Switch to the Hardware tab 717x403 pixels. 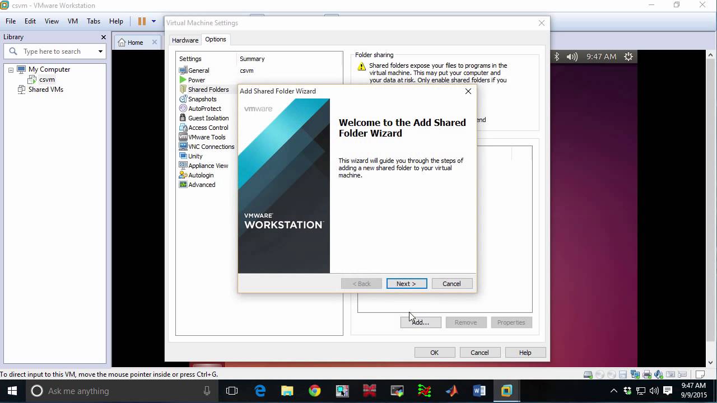click(x=185, y=40)
